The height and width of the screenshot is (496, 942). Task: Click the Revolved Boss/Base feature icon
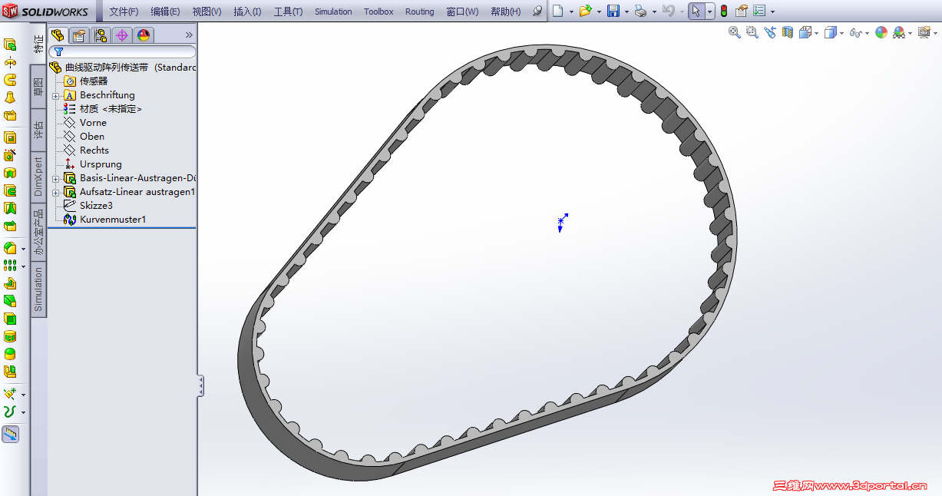pyautogui.click(x=10, y=62)
